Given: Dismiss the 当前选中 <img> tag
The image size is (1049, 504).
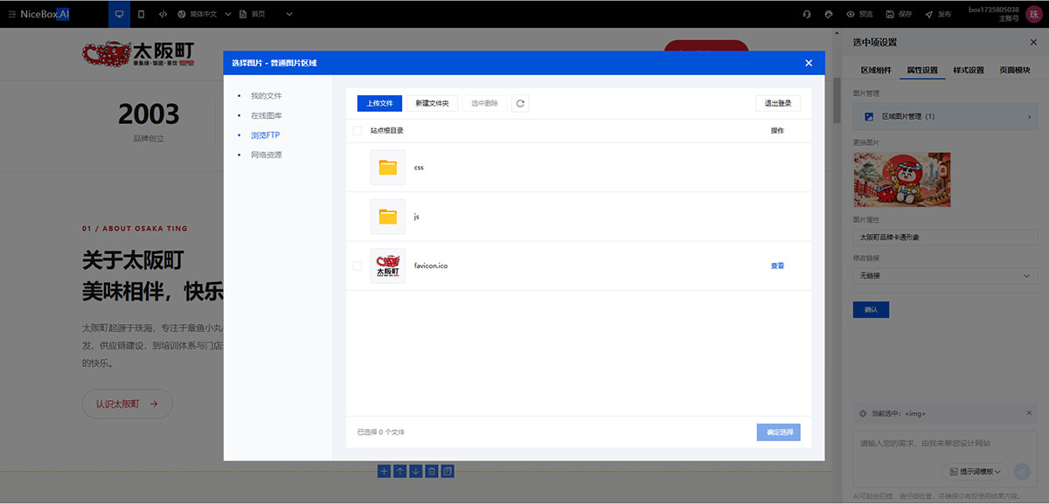Looking at the screenshot, I should [x=1030, y=412].
